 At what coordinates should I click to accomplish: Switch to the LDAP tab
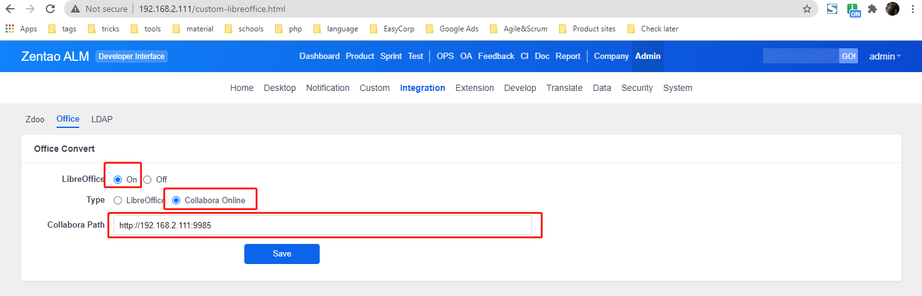[102, 119]
